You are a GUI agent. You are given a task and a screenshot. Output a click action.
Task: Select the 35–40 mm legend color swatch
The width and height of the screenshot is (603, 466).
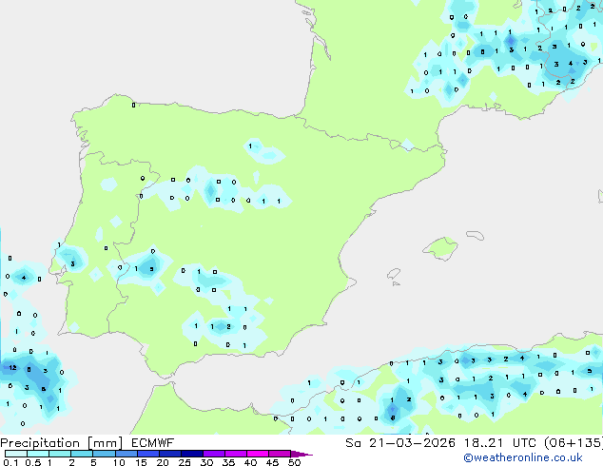[236, 454]
